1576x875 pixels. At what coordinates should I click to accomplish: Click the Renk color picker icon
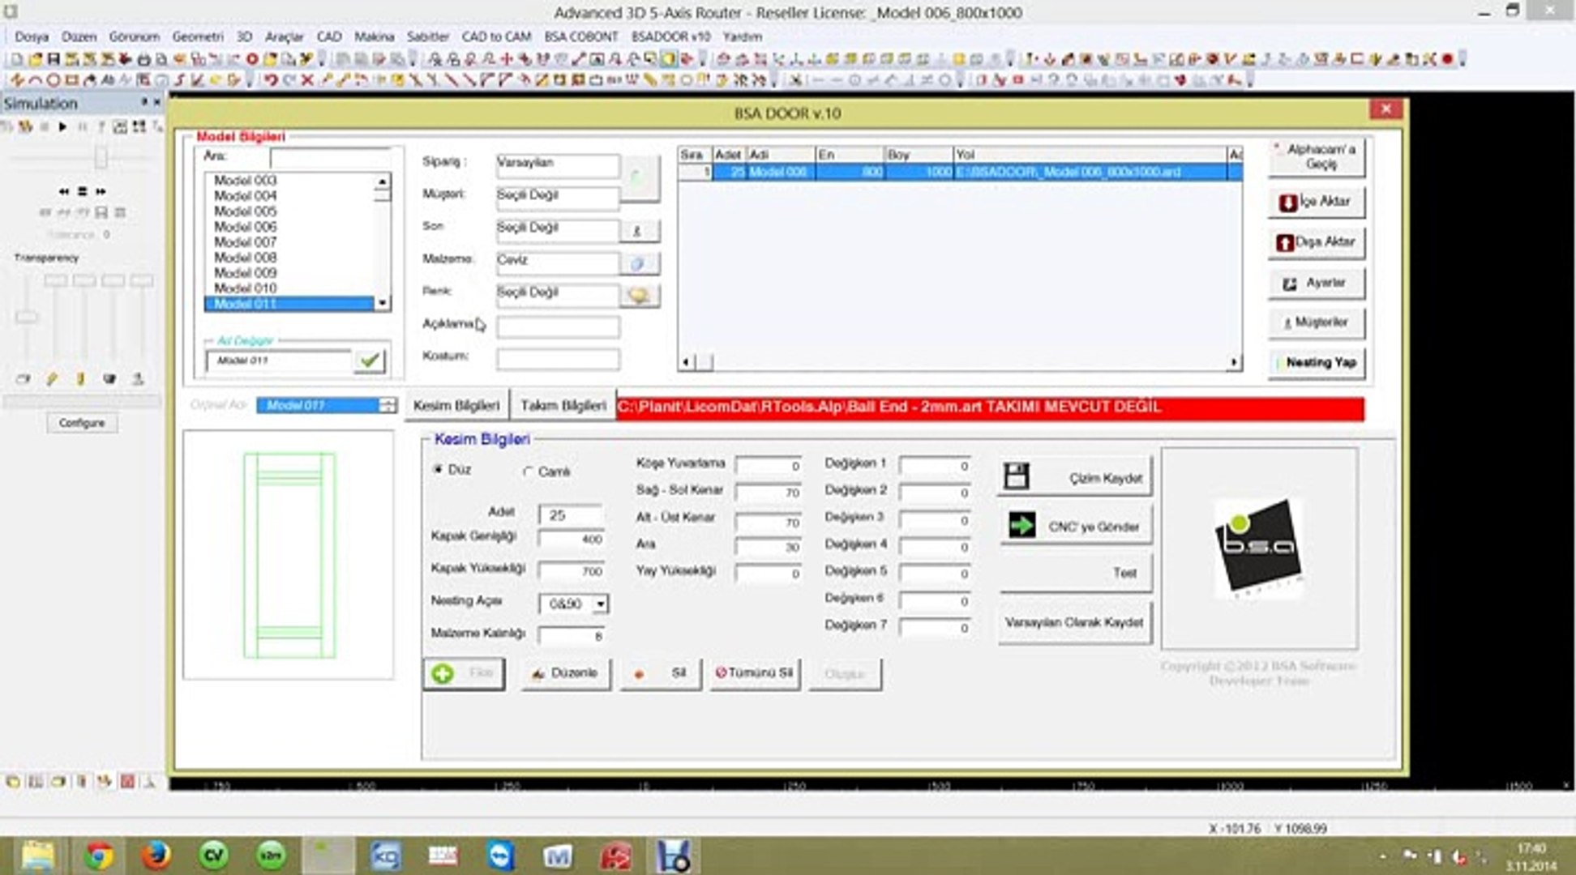[639, 296]
